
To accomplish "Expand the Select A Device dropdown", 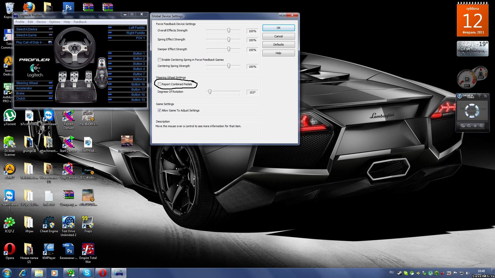I will point(34,29).
